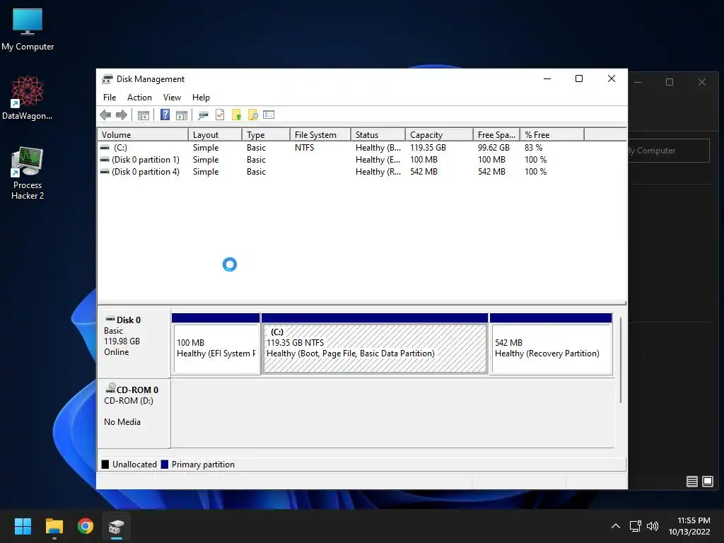The height and width of the screenshot is (543, 724).
Task: Click the folder with magnifier toolbar icon
Action: 252,115
